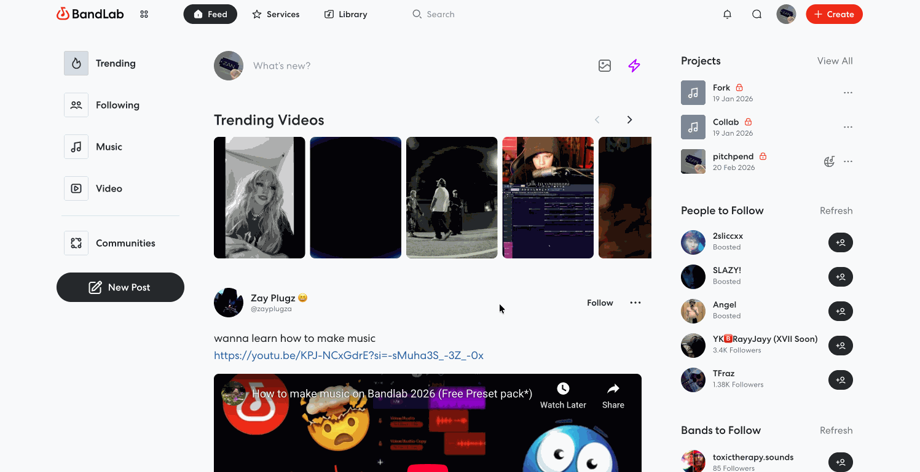Save video with the Watch Later clock icon
Viewport: 920px width, 472px height.
(x=562, y=389)
